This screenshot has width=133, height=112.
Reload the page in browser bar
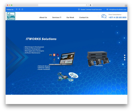tap(86, 5)
